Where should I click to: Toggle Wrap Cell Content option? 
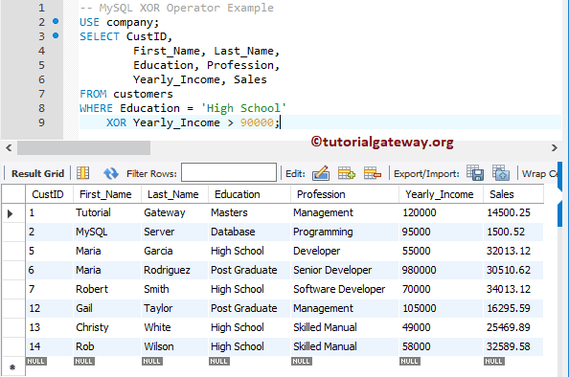539,173
